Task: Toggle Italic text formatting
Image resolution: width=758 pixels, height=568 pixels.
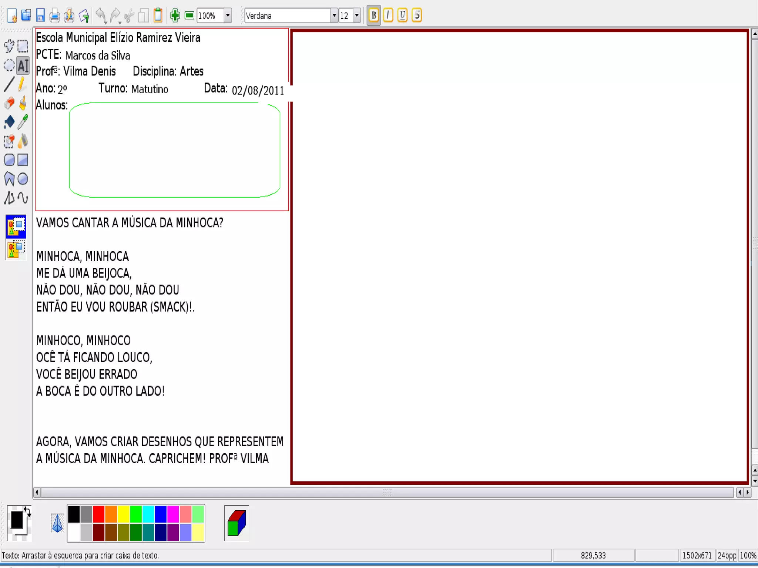Action: tap(388, 16)
